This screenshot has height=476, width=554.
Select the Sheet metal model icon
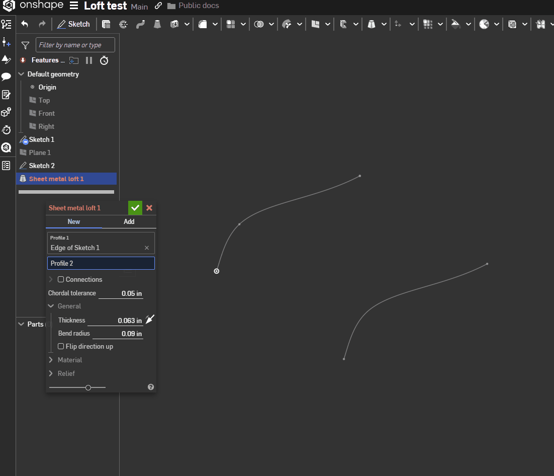[x=343, y=24]
